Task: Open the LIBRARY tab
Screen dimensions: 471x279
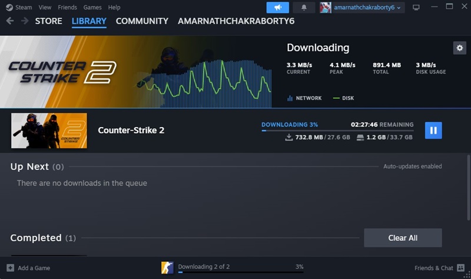Action: pyautogui.click(x=89, y=21)
